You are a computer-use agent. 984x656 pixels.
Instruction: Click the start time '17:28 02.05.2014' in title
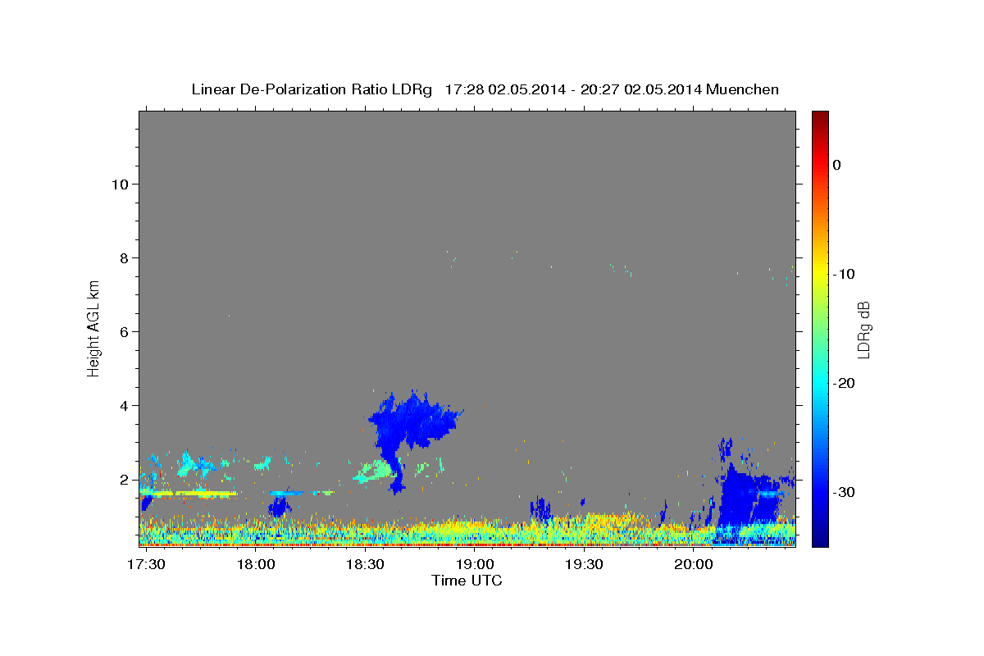pyautogui.click(x=505, y=89)
